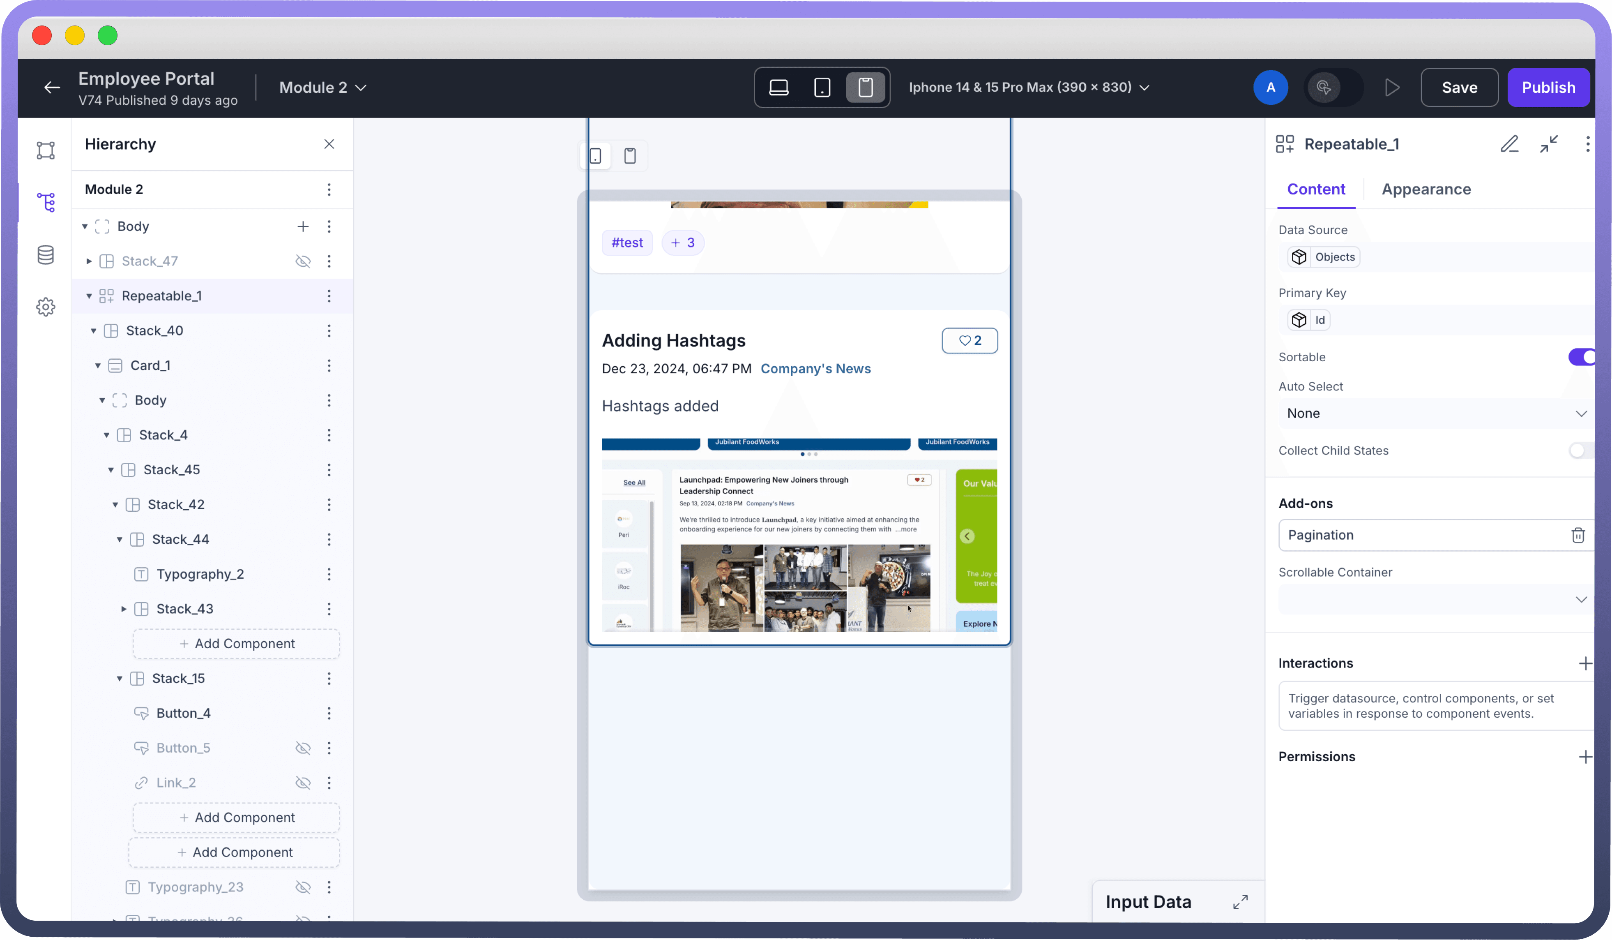This screenshot has width=1612, height=940.
Task: Show the hidden Stack_47 layer
Action: [x=303, y=261]
